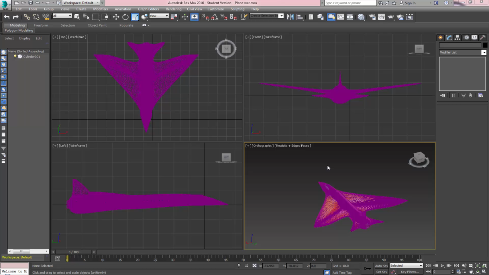Open the Material Editor icon
The width and height of the screenshot is (489, 275).
(x=361, y=17)
